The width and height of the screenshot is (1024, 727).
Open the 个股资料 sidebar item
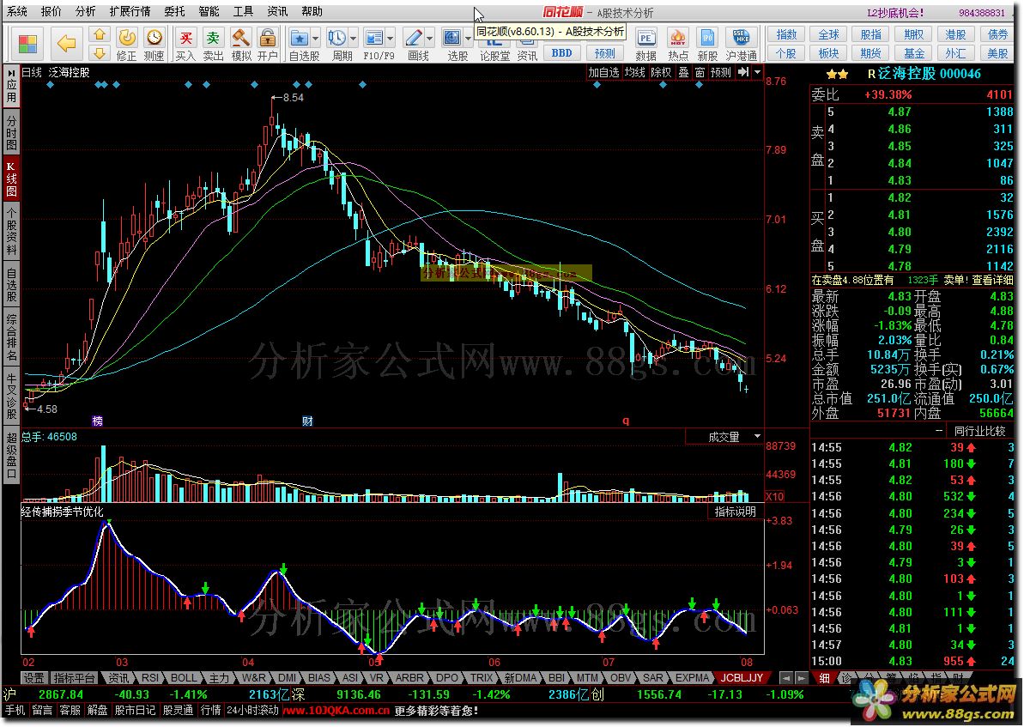coord(12,231)
